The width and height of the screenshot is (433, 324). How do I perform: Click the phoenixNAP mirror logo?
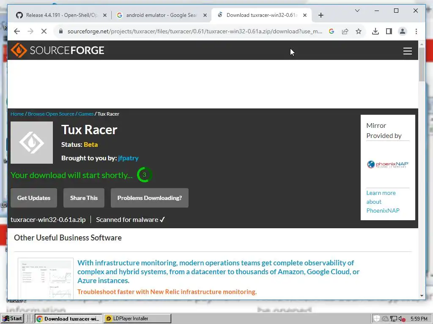(x=388, y=165)
